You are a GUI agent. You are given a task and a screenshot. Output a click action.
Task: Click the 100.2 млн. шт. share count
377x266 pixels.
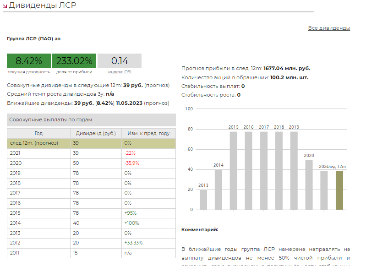[x=289, y=77]
